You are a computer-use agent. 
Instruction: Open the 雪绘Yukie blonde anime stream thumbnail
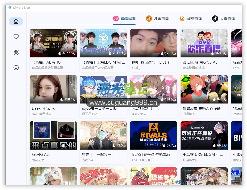[103, 135]
